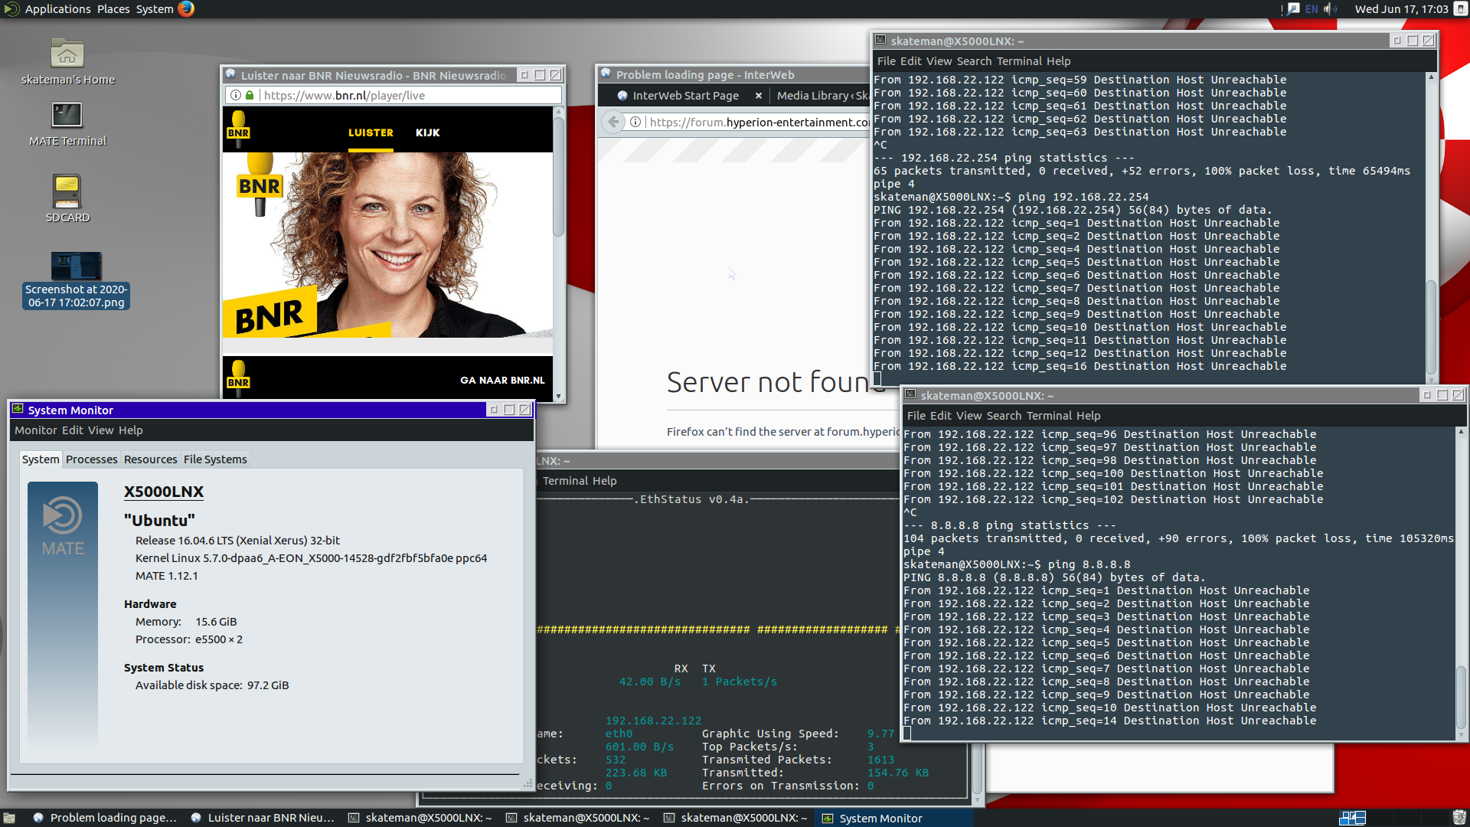The image size is (1470, 827).
Task: Click the show desktop icon in bottom panel
Action: [9, 818]
